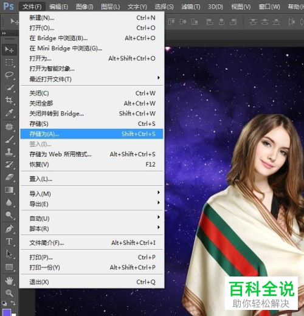Select the Spot Healing Brush tool
This screenshot has height=316, width=304.
[9, 127]
